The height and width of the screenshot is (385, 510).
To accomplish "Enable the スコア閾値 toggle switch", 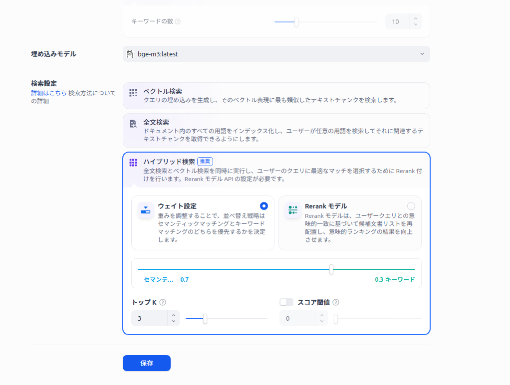I will point(286,302).
